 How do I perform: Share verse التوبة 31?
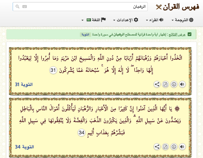(157, 84)
